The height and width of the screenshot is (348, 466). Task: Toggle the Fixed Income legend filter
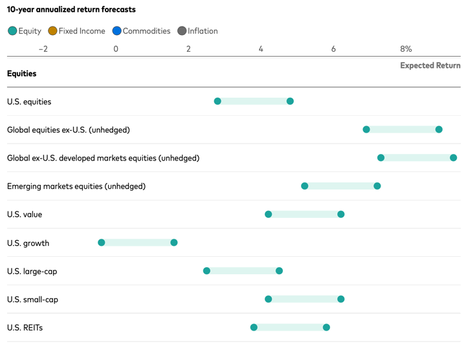(76, 31)
